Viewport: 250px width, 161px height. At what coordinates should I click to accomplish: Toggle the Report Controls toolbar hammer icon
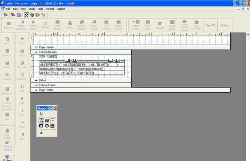pyautogui.click(x=26, y=15)
